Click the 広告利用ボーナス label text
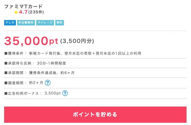Viewport: 191px width, 125px height. [23, 94]
